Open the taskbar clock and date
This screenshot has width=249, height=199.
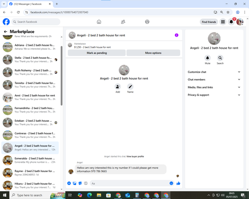(232, 195)
